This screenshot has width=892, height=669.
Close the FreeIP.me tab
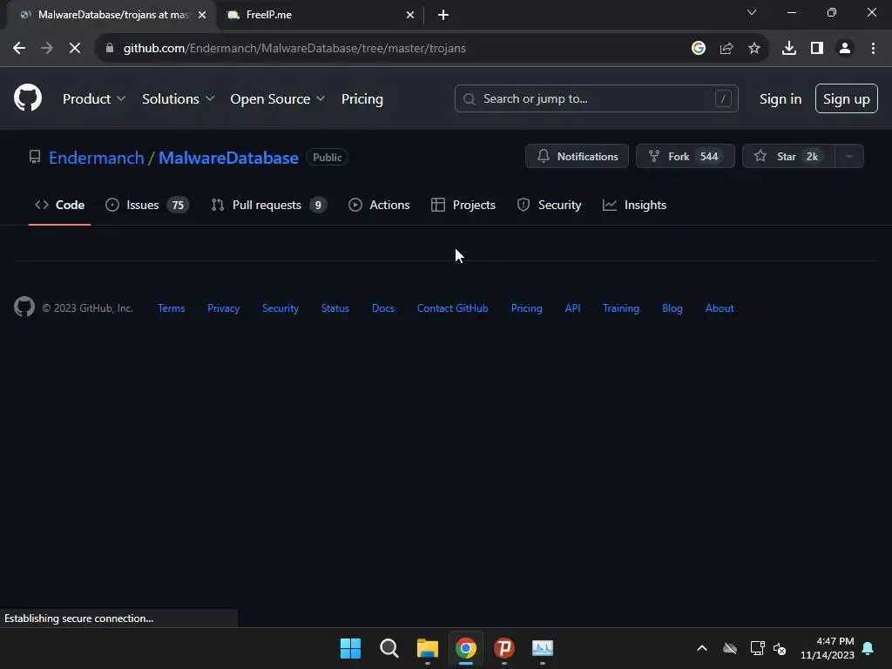(x=410, y=15)
